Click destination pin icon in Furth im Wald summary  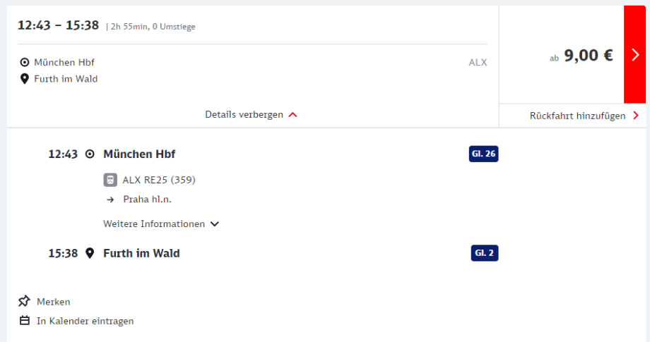25,79
